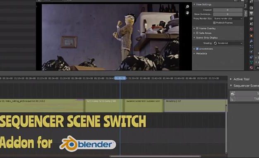259x158 pixels.
Task: Switch to the vertical View sidebar tab
Action: click(246, 14)
